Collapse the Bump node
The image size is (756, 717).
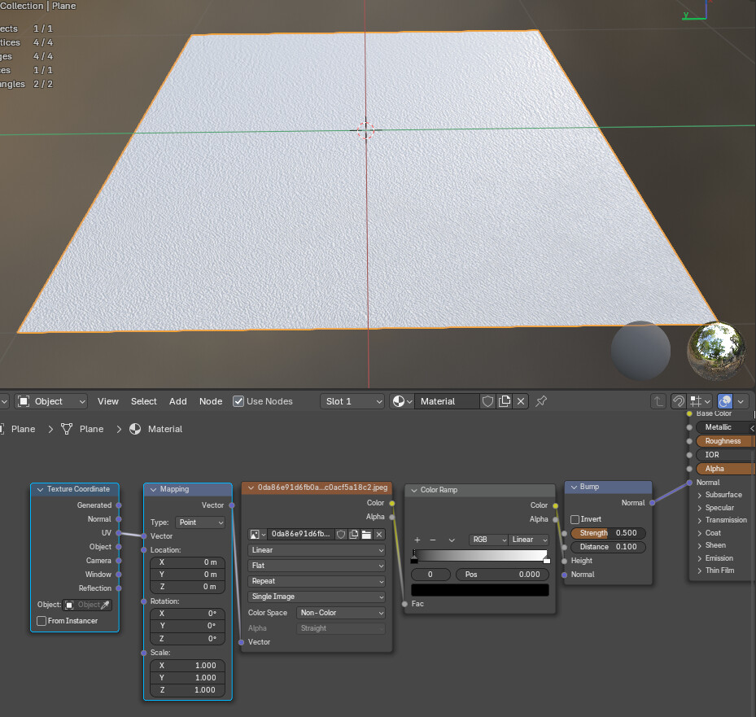[574, 487]
